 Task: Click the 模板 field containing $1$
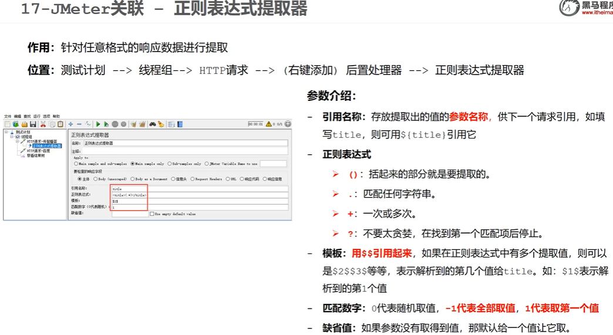click(200, 201)
